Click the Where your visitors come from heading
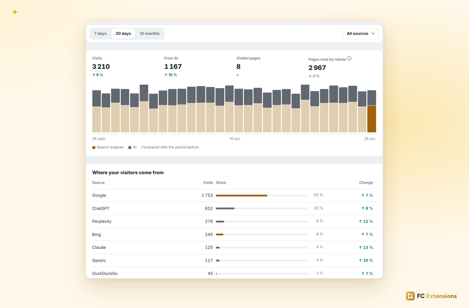This screenshot has width=469, height=308. pyautogui.click(x=128, y=172)
